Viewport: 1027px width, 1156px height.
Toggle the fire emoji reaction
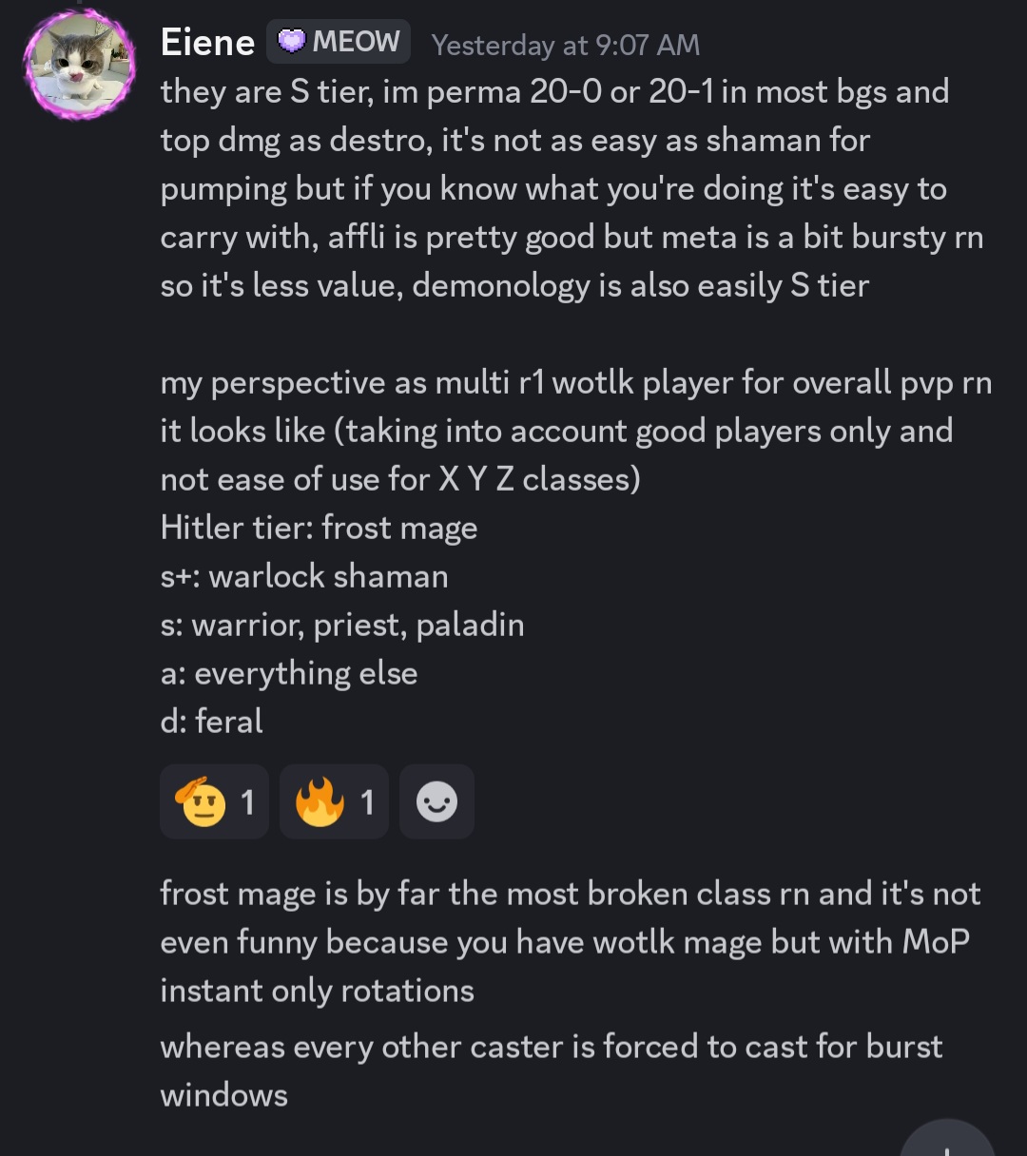click(x=334, y=802)
